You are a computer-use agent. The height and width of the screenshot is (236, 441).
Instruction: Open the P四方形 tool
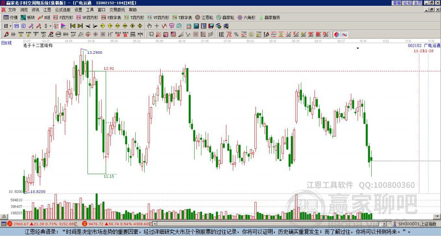pos(63,17)
